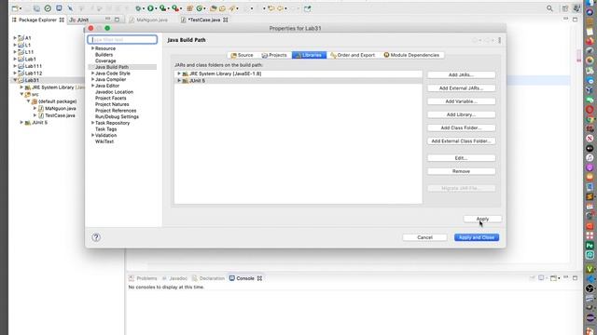Click the Open Type toolbar icon
The width and height of the screenshot is (597, 335).
(x=214, y=8)
